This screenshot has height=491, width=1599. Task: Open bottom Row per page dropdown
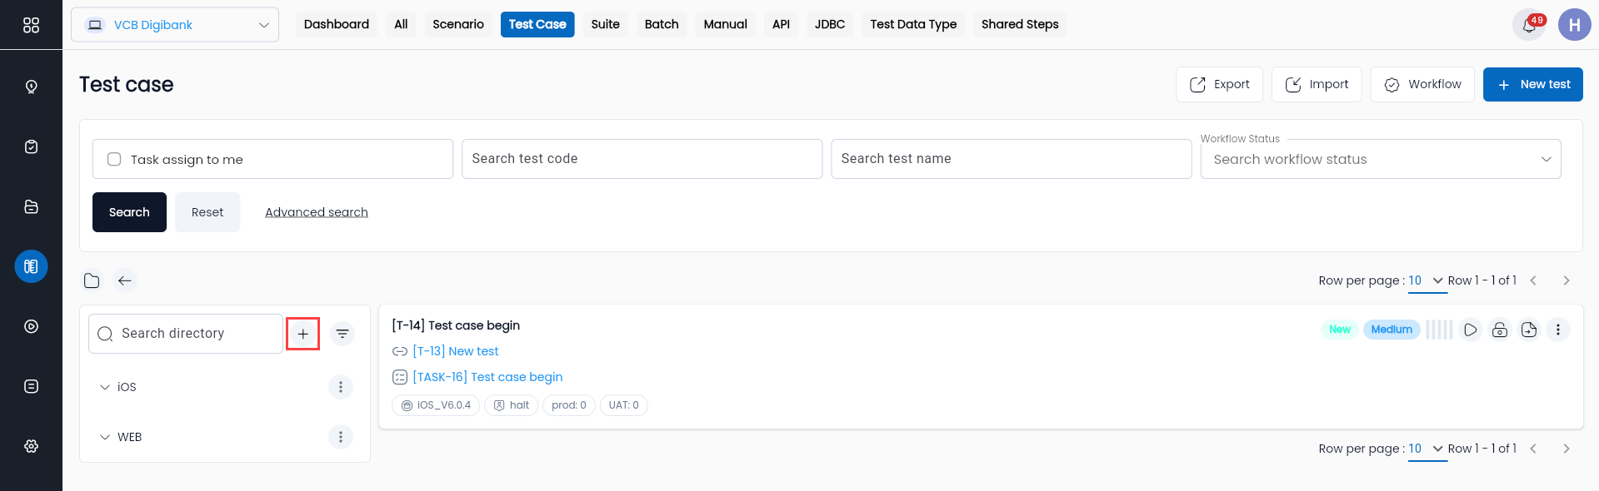1427,449
